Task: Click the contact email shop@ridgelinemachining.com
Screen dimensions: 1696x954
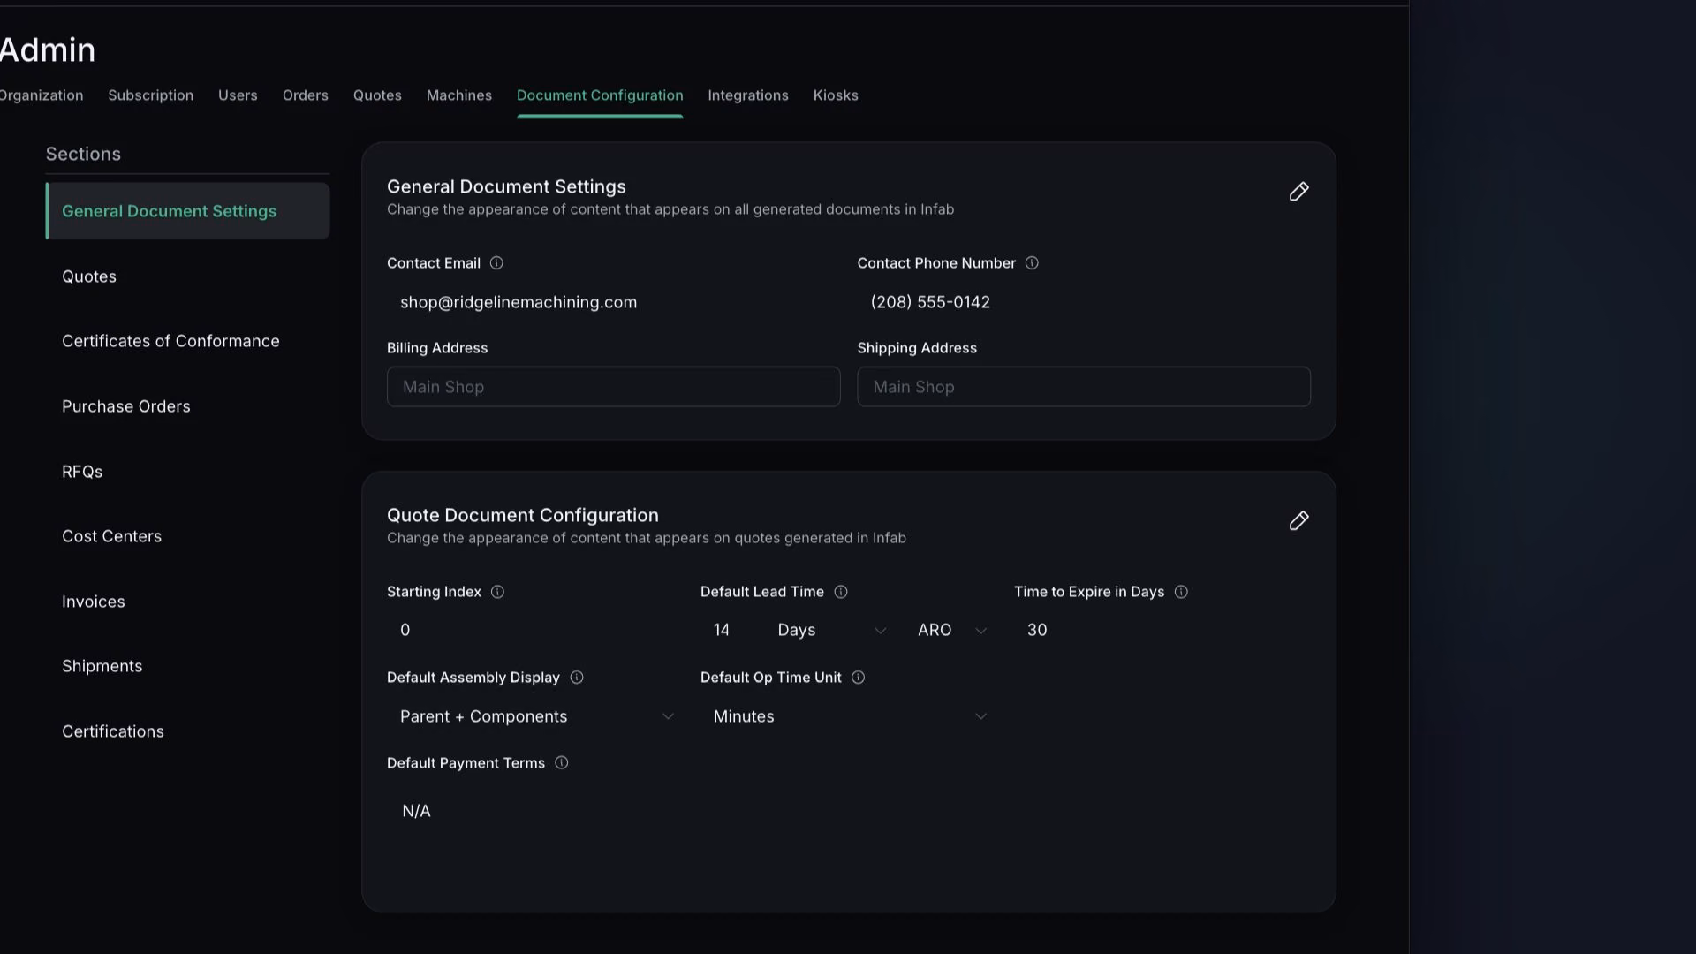Action: (x=519, y=302)
